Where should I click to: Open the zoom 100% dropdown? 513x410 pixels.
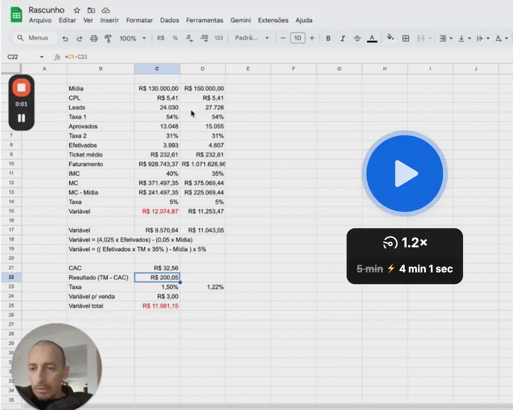(x=133, y=38)
